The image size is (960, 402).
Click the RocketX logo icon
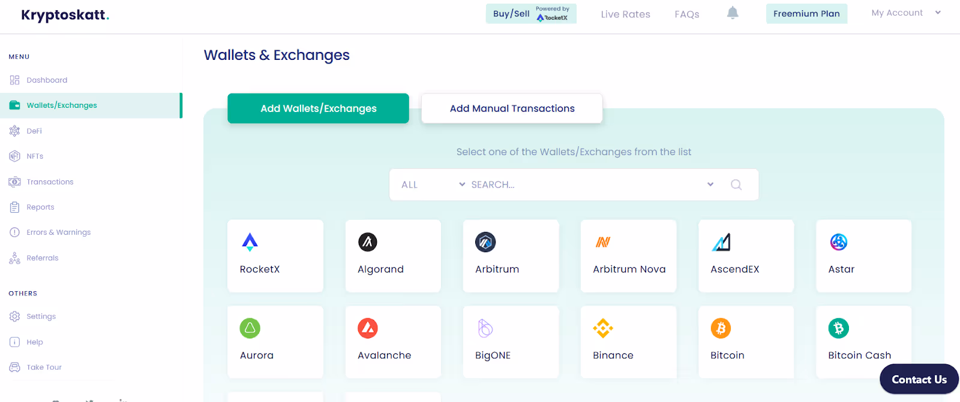tap(250, 242)
